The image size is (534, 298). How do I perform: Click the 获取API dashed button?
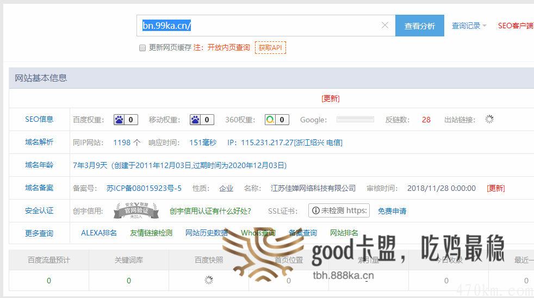click(270, 48)
